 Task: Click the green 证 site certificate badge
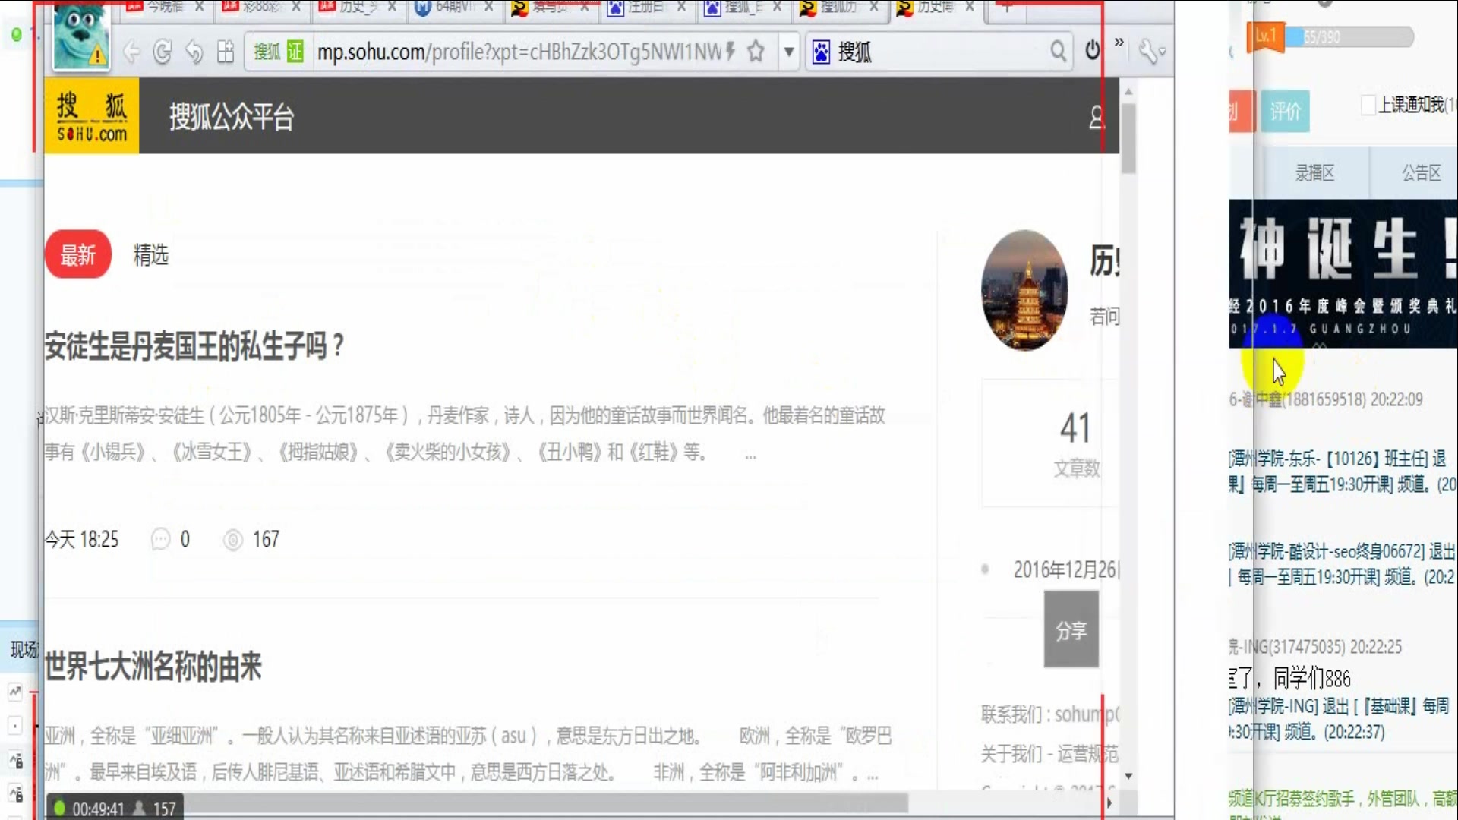coord(295,52)
